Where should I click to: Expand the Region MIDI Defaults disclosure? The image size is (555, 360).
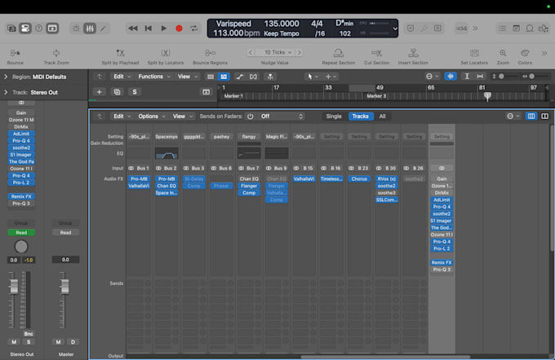(x=6, y=77)
